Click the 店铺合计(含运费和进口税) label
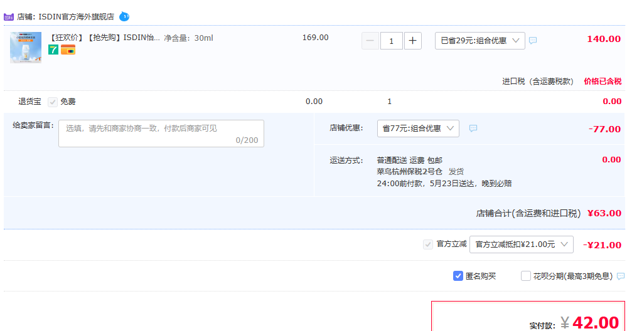The image size is (627, 331). [528, 213]
